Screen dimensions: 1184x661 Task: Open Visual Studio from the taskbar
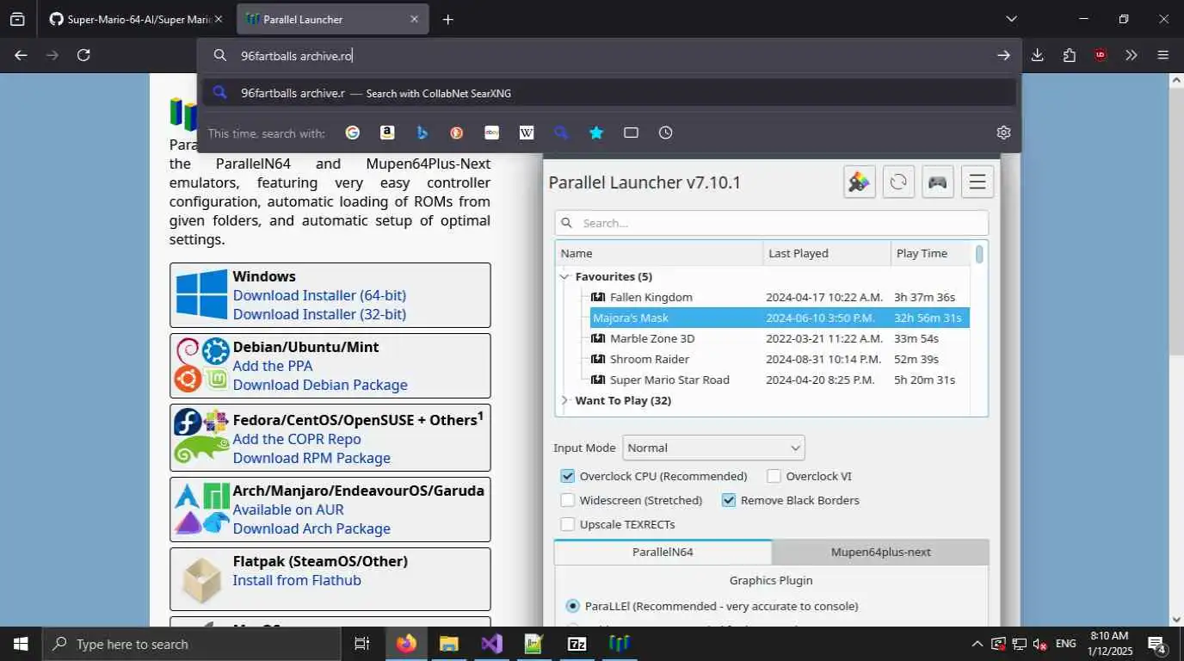[x=491, y=644]
